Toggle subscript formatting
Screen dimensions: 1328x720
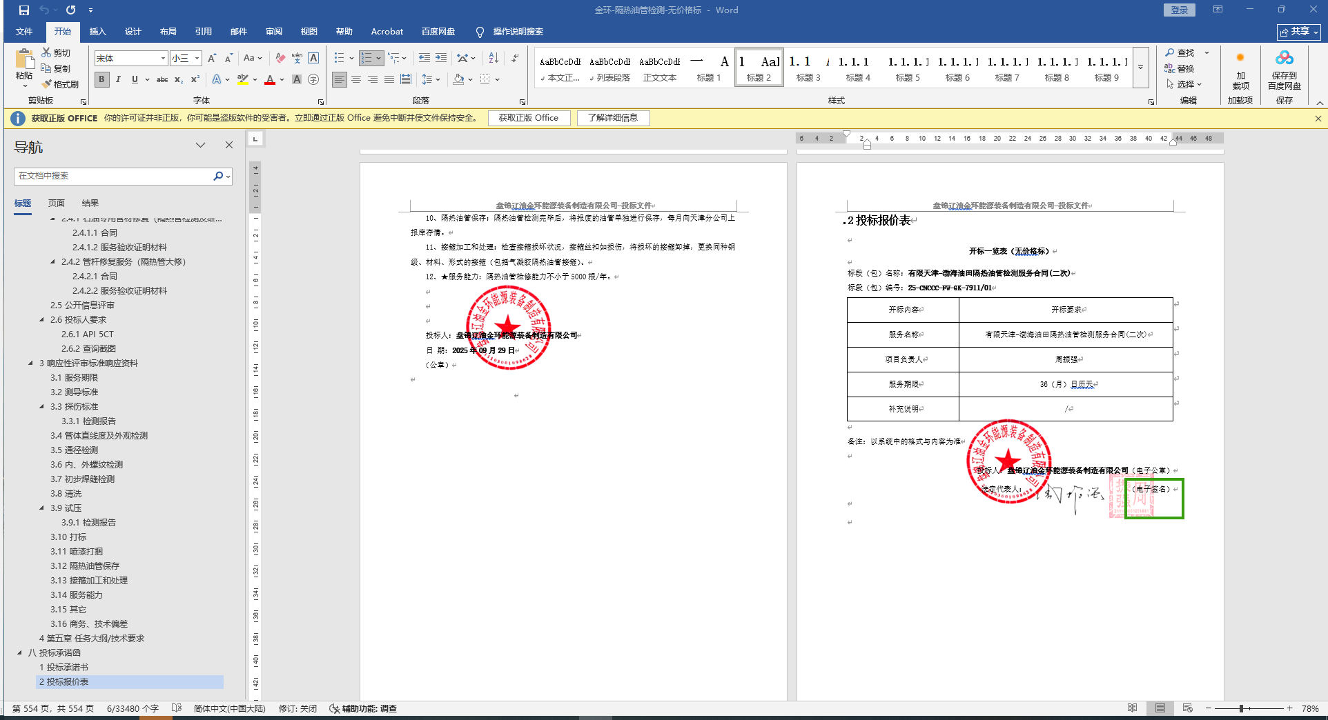pyautogui.click(x=179, y=79)
